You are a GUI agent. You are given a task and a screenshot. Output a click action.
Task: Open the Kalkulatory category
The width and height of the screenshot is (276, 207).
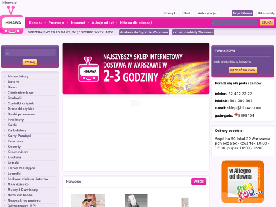coord(17,130)
